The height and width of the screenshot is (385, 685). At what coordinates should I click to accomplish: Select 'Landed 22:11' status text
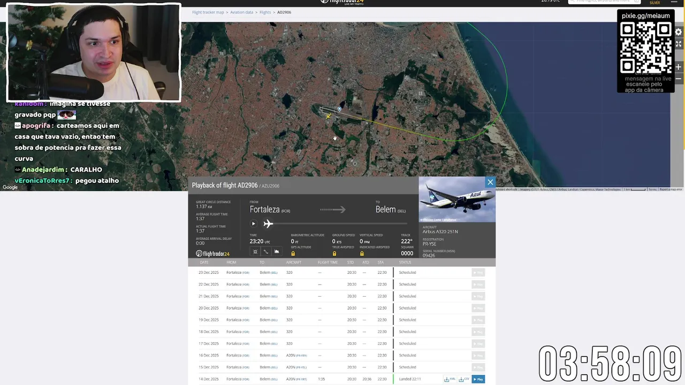(410, 379)
